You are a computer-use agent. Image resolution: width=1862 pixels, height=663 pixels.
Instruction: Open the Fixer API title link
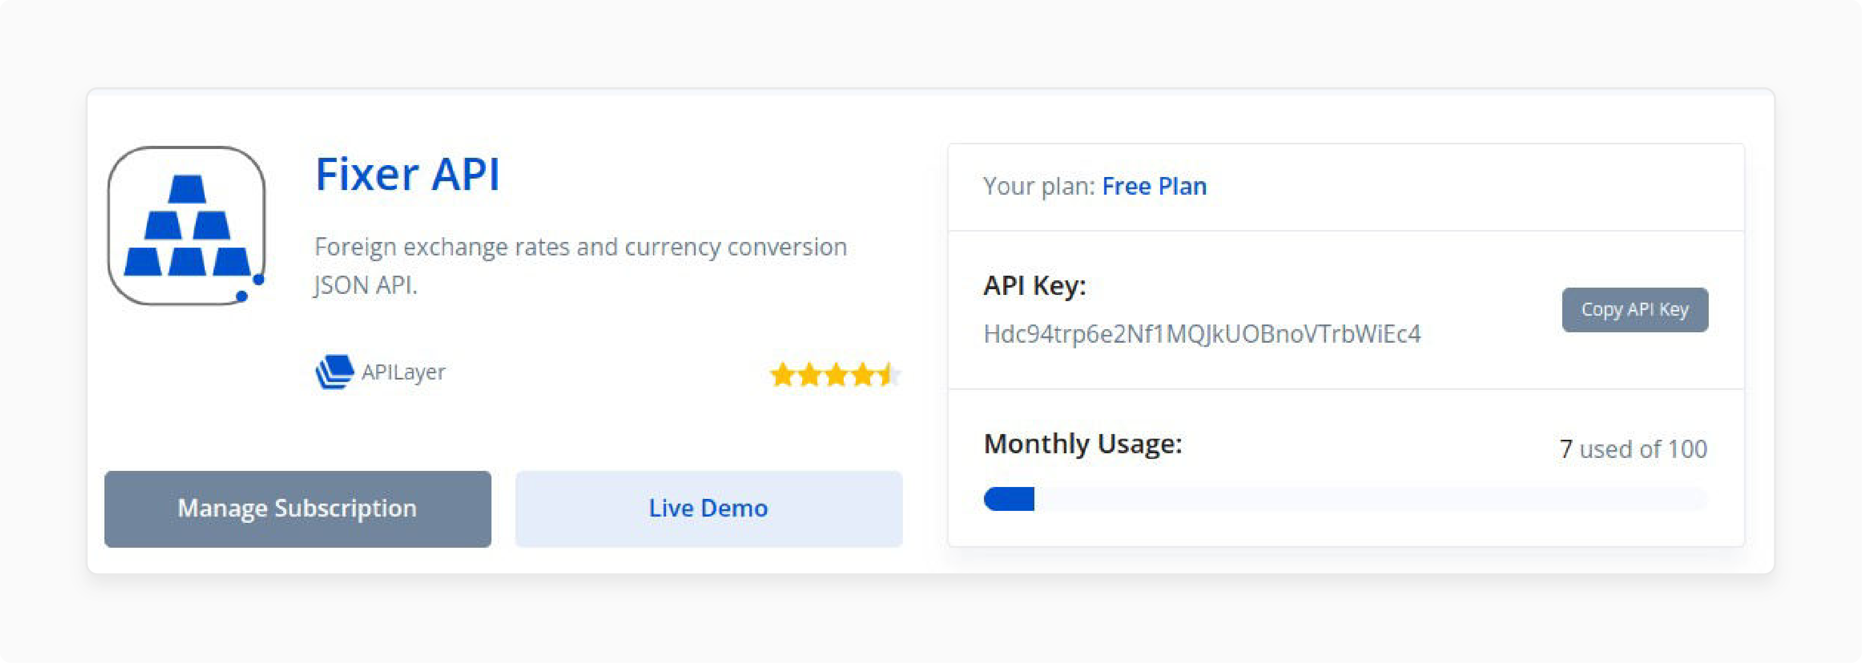pos(407,174)
